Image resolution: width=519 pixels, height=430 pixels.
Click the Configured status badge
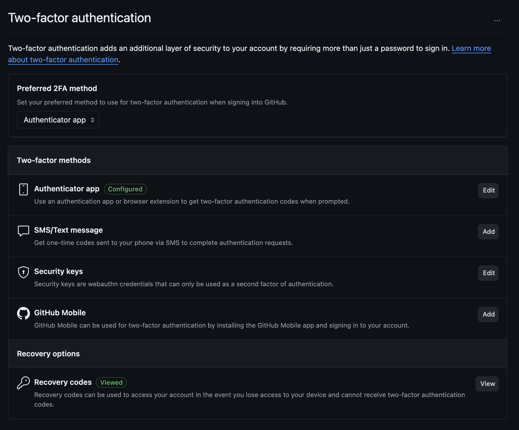125,189
